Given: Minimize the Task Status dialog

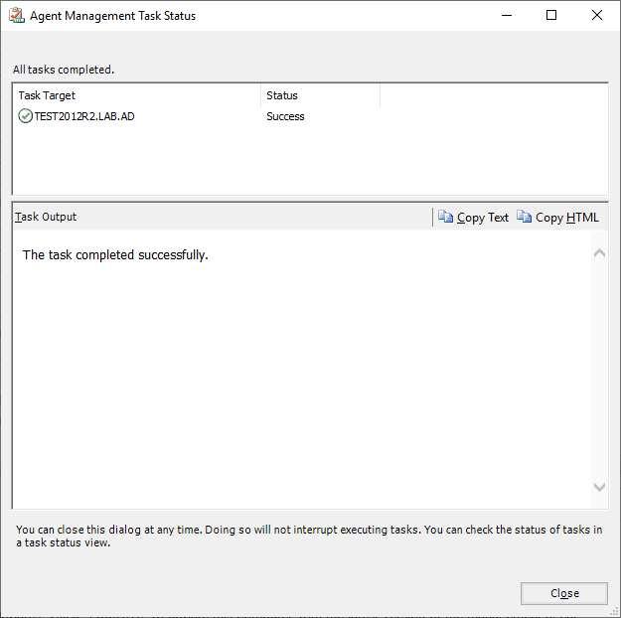Looking at the screenshot, I should click(x=506, y=16).
